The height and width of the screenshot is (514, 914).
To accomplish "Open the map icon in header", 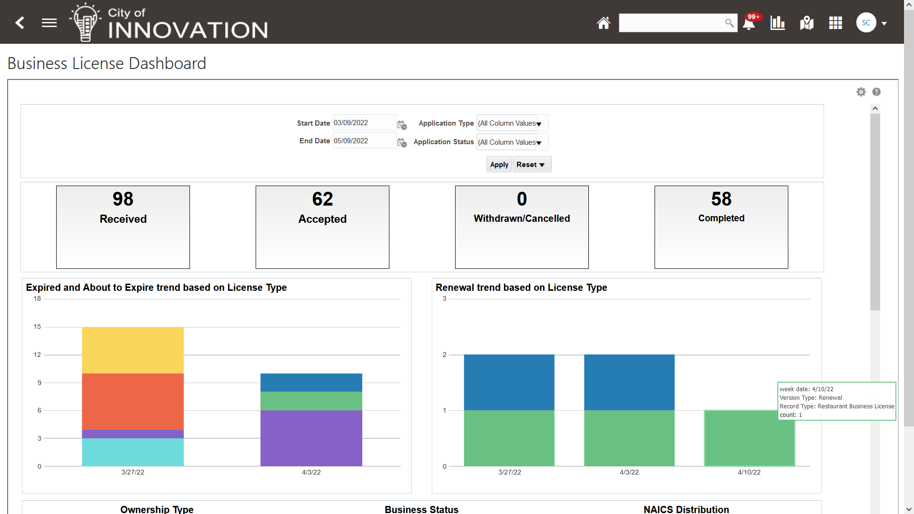I will (x=806, y=22).
